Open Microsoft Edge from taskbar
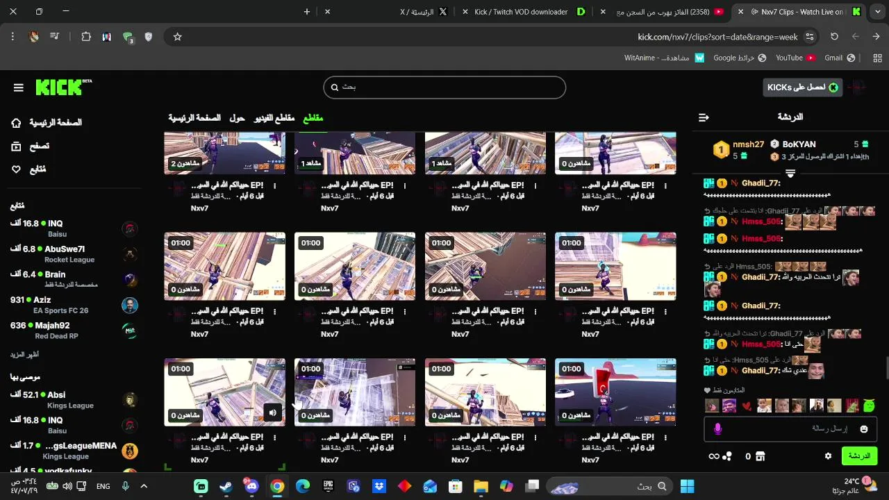Viewport: 889px width, 500px height. click(302, 486)
